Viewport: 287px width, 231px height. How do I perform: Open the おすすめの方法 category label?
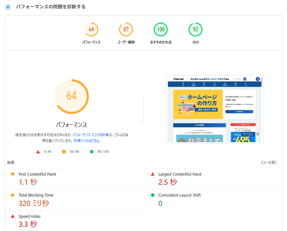[x=161, y=42]
